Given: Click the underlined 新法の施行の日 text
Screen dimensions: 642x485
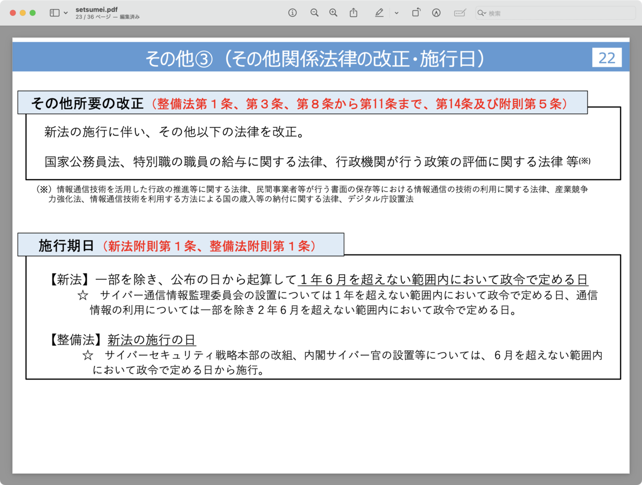Looking at the screenshot, I should [151, 340].
